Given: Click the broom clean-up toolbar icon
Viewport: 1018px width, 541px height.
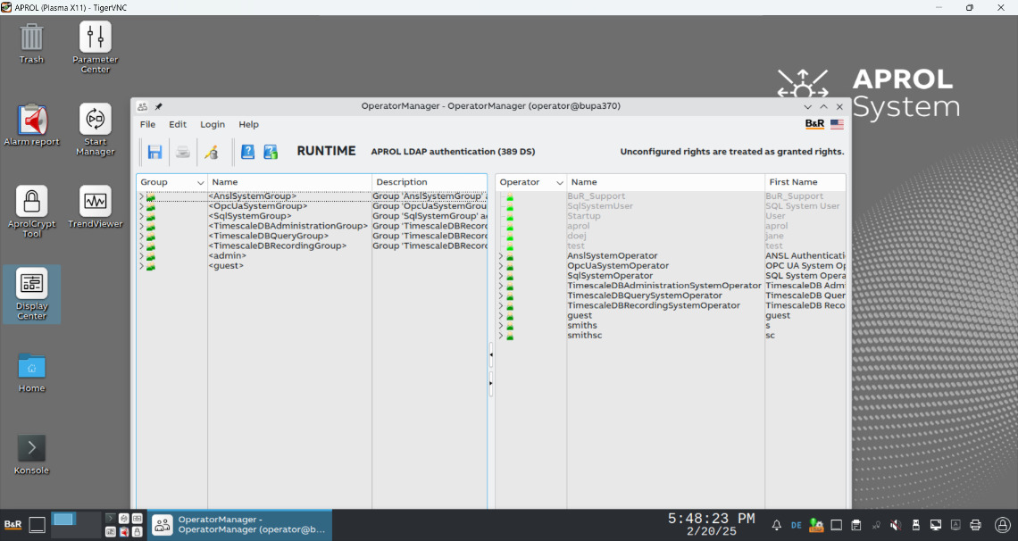Looking at the screenshot, I should [x=212, y=152].
